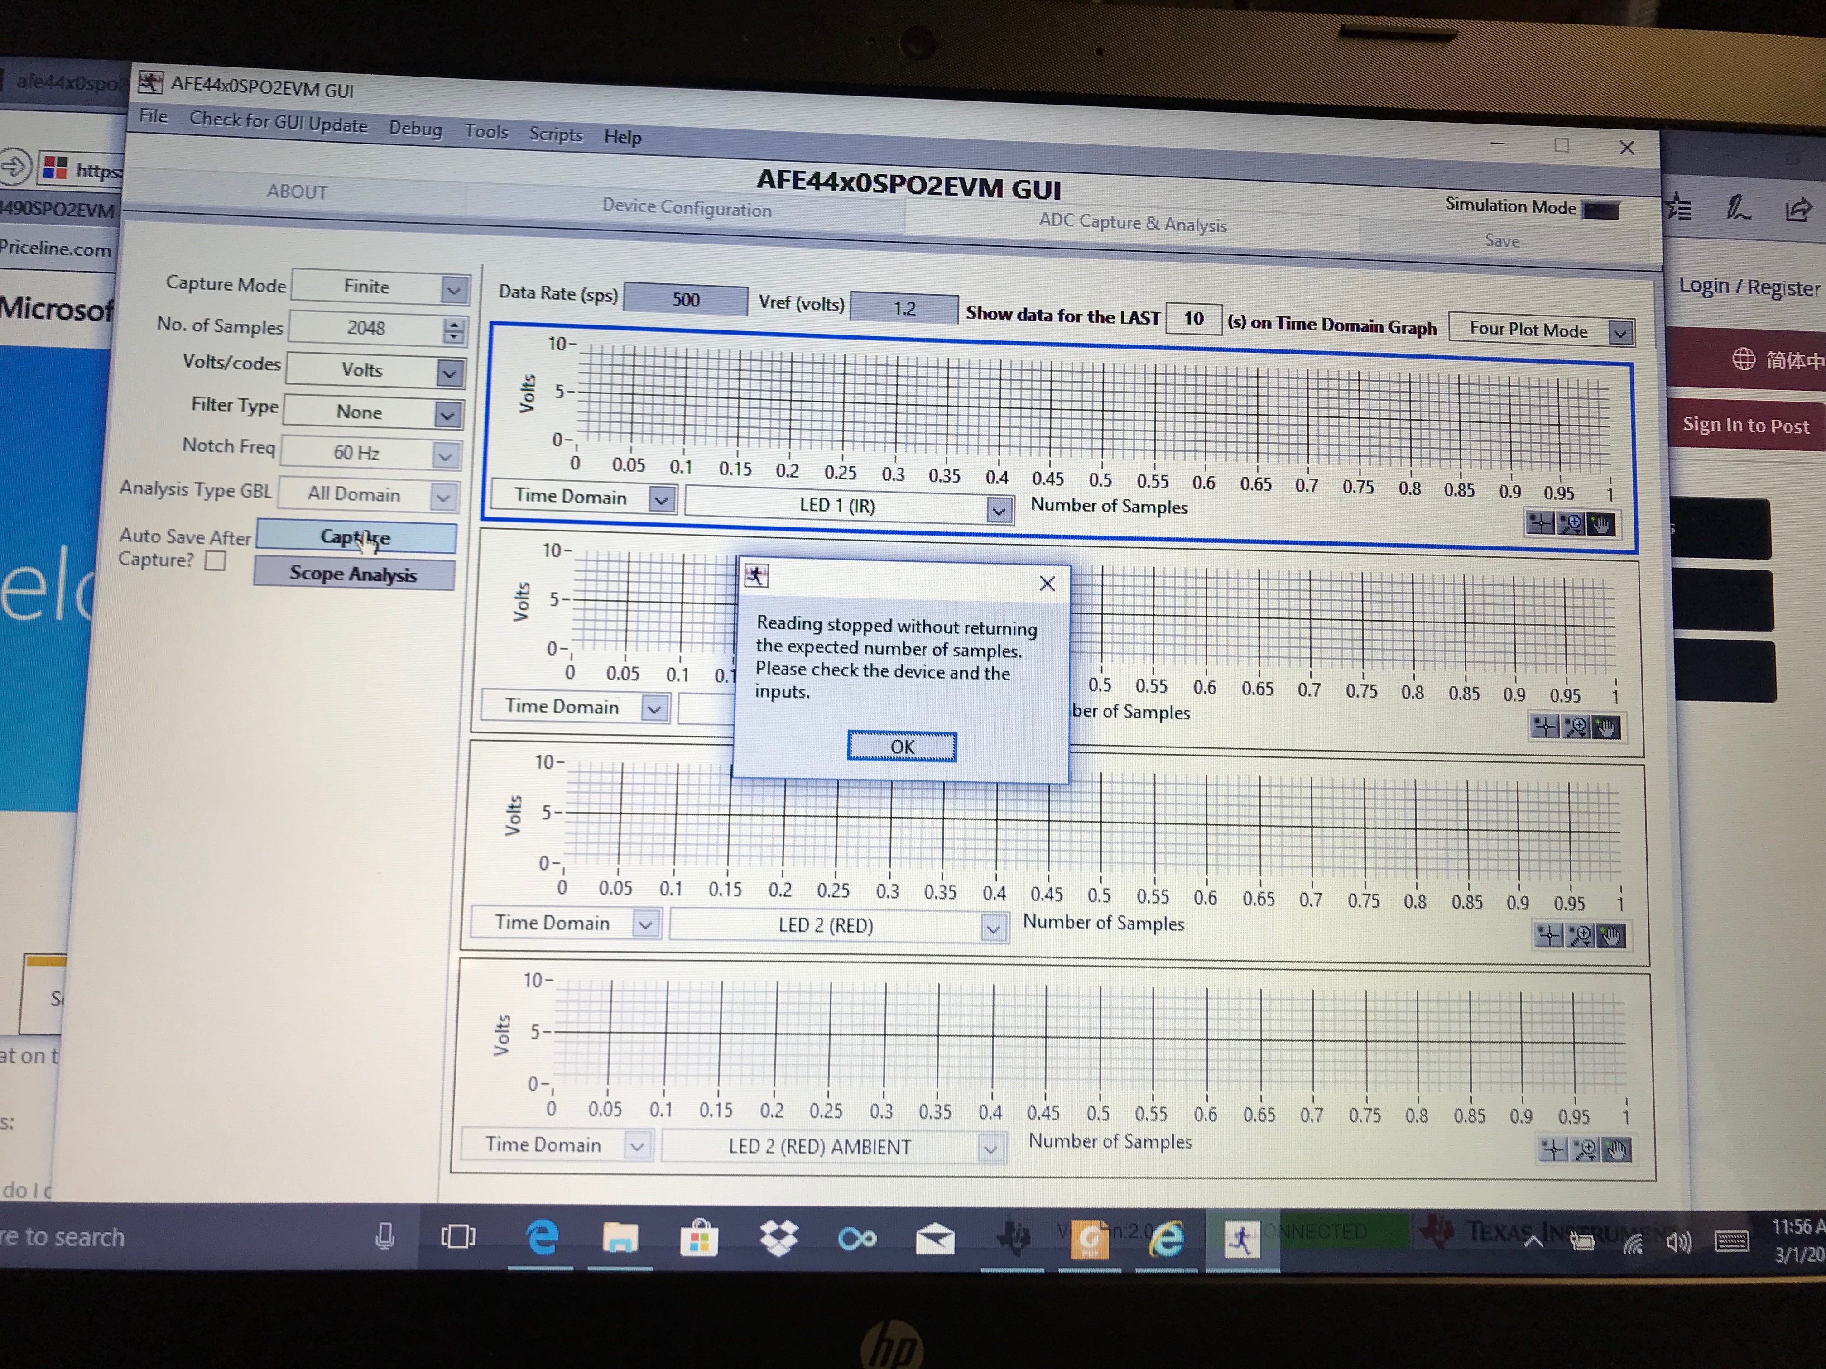Switch to the ABOUT tab
This screenshot has height=1369, width=1826.
297,191
